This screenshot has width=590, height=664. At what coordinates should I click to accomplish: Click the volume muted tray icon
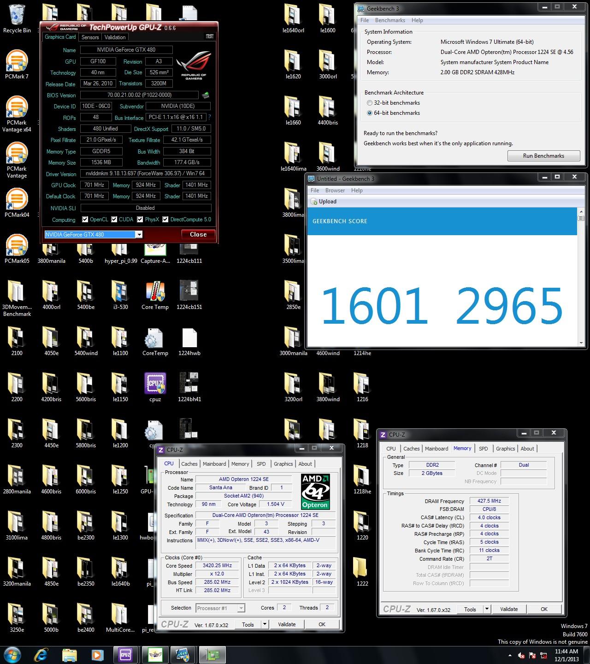tap(521, 655)
